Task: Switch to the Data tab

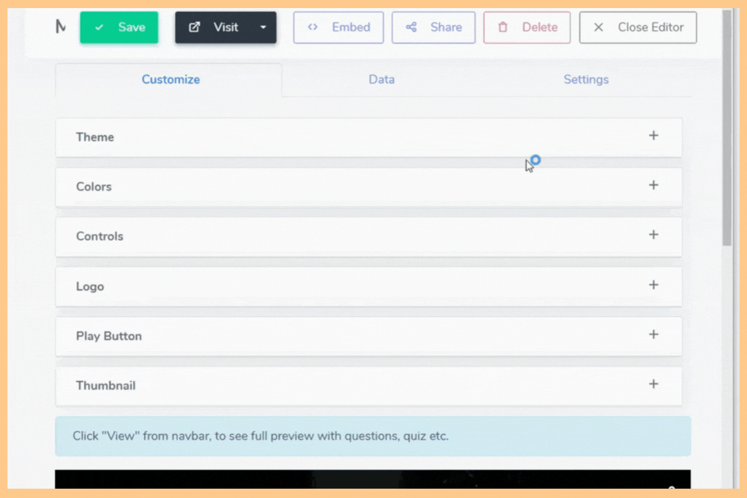Action: pos(381,80)
